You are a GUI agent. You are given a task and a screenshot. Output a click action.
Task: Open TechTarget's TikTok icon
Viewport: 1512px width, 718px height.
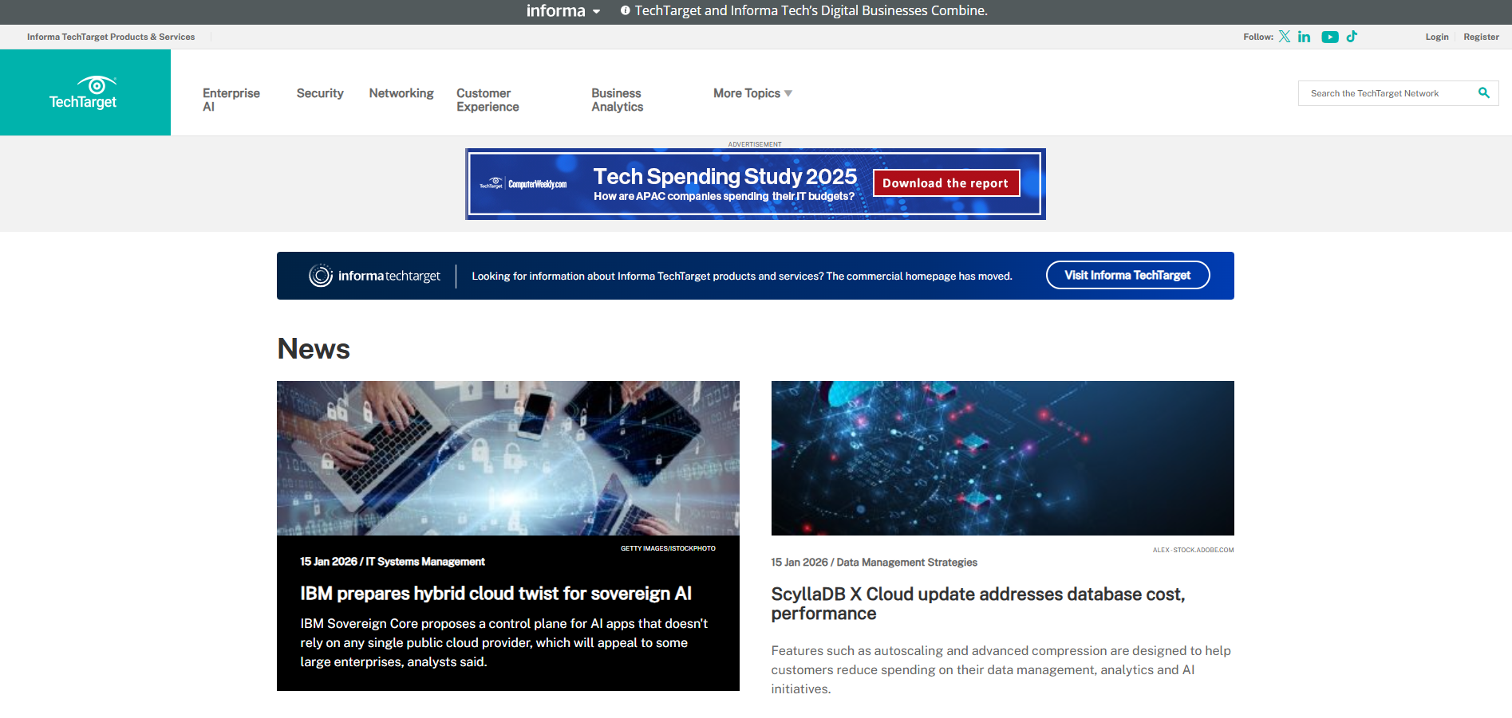(1352, 37)
